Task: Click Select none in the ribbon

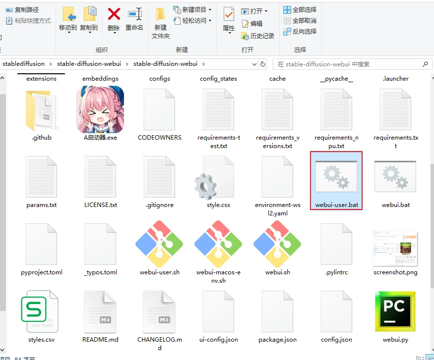Action: point(300,21)
